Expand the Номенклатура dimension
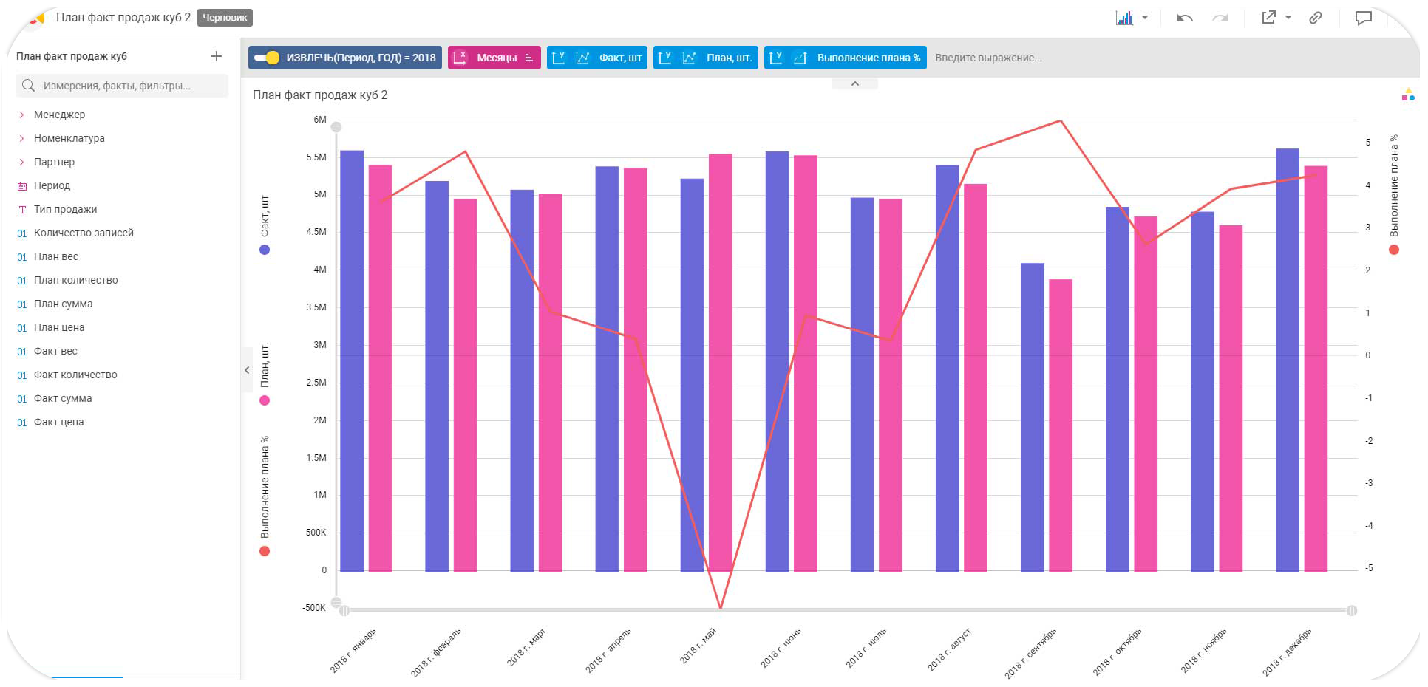The width and height of the screenshot is (1428, 687). tap(22, 138)
